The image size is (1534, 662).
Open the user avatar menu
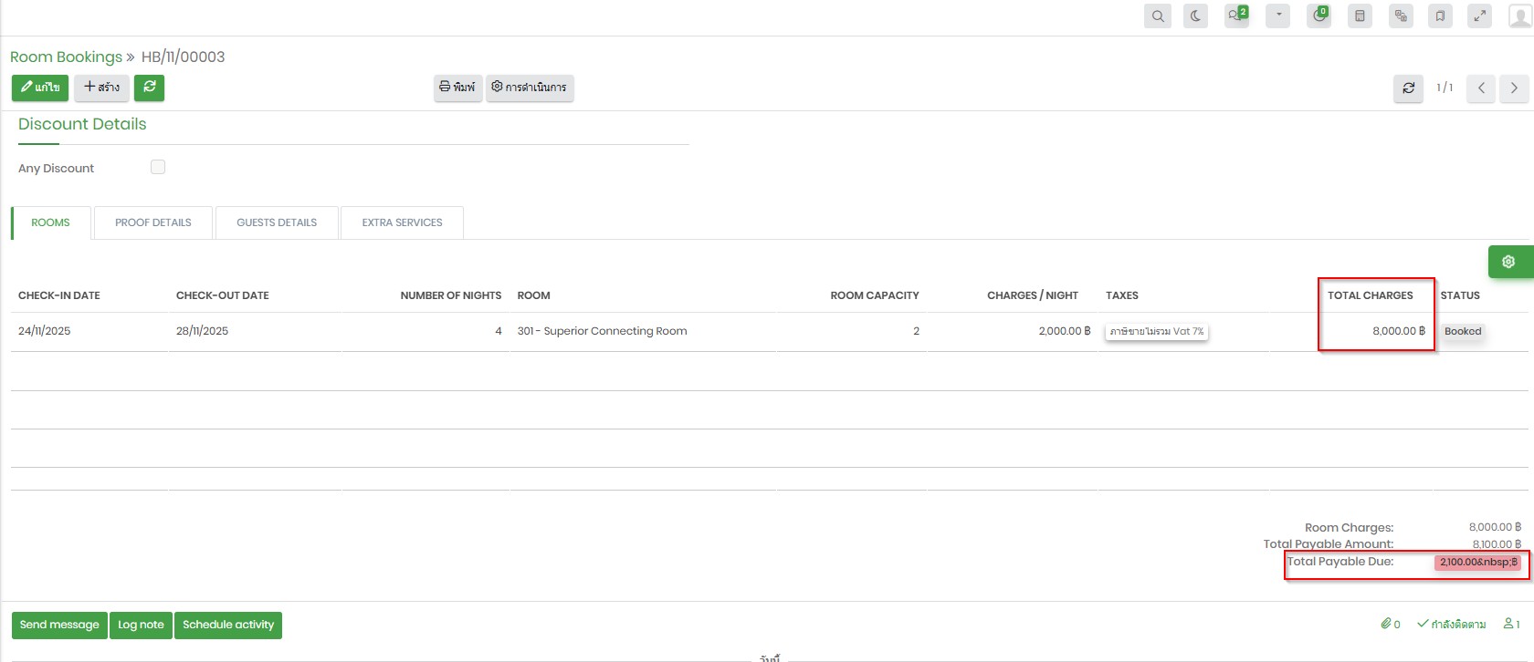[x=1520, y=16]
